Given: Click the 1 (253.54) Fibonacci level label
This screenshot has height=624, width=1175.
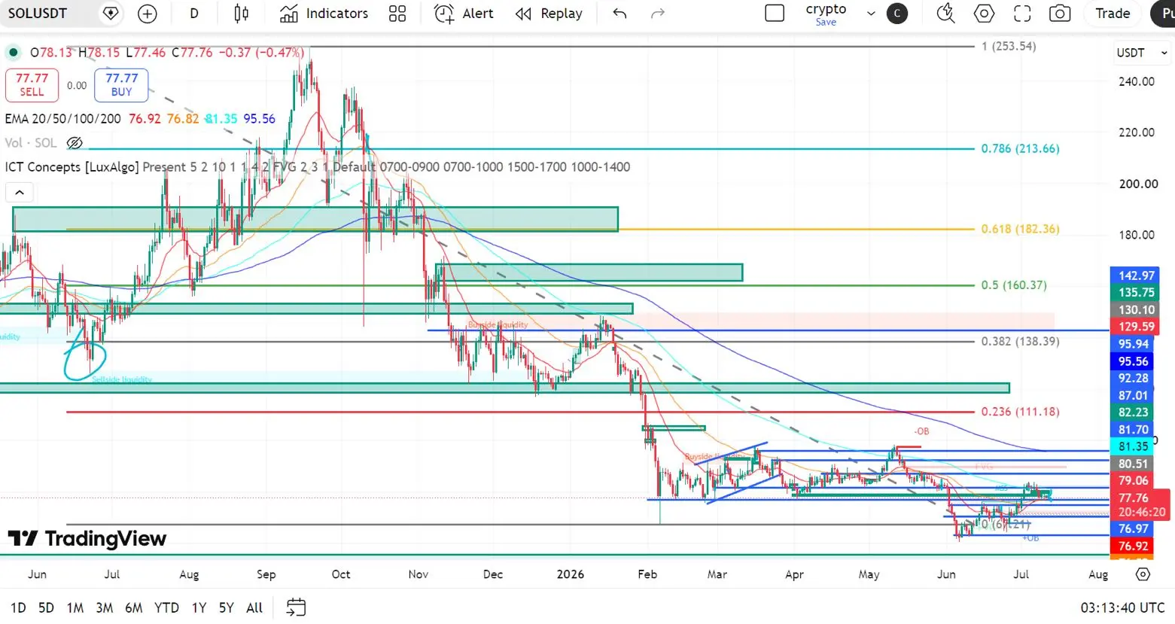Looking at the screenshot, I should point(1008,47).
